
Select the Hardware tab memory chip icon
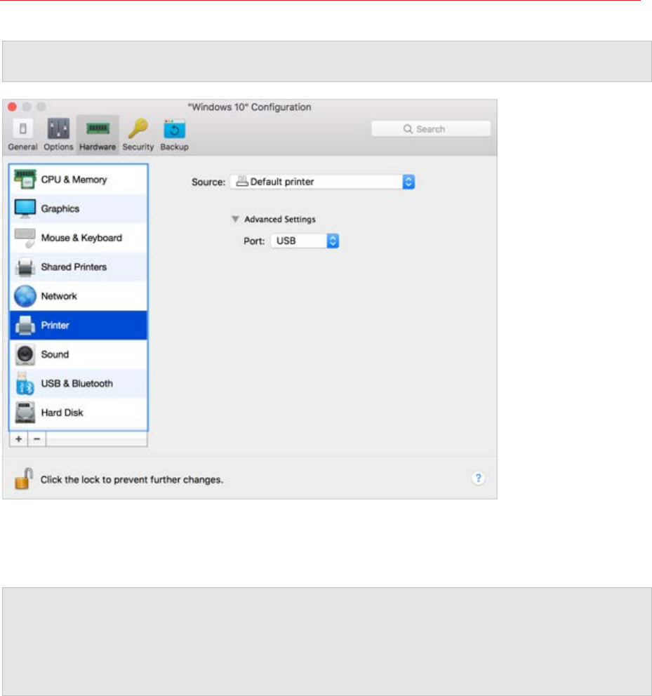click(x=98, y=129)
